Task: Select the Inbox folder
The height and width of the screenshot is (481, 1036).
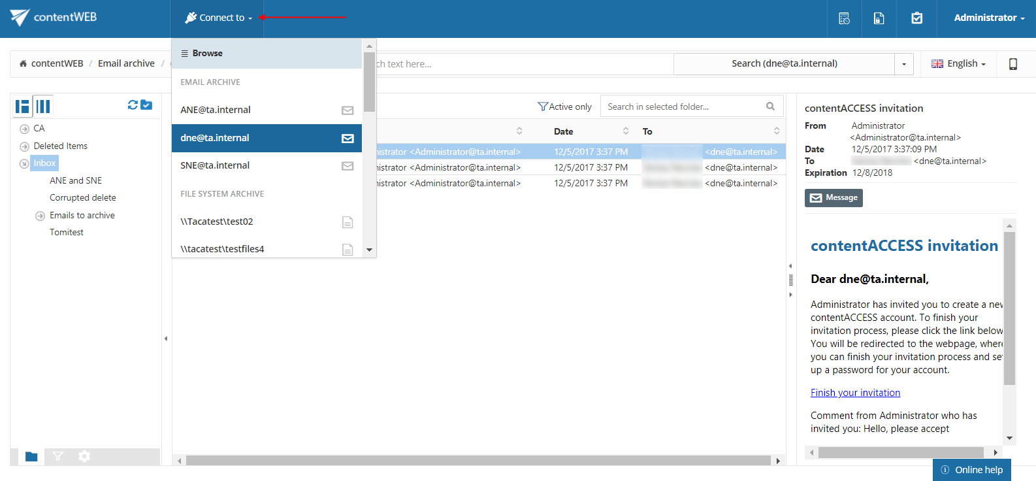Action: point(44,163)
